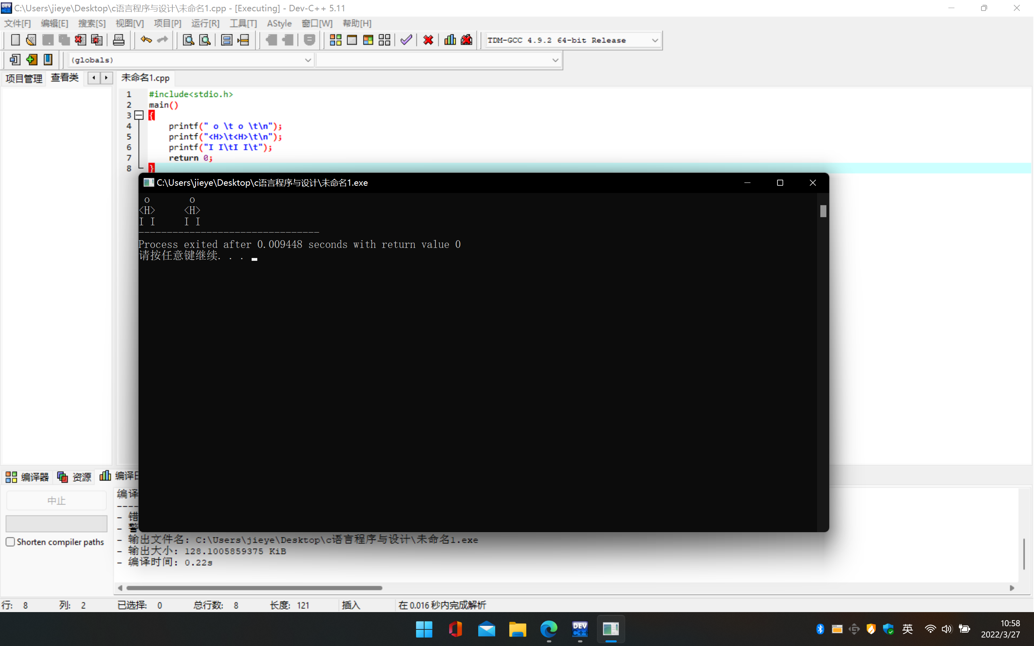Screen dimensions: 1034x646
Task: Click the red X stop execution icon
Action: click(428, 40)
